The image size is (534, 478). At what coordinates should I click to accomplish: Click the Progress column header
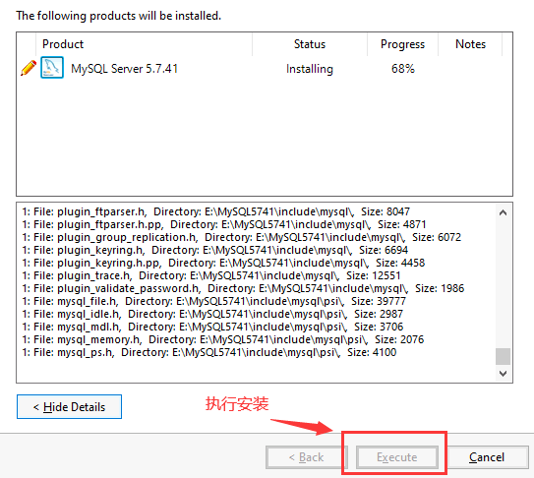pyautogui.click(x=402, y=44)
